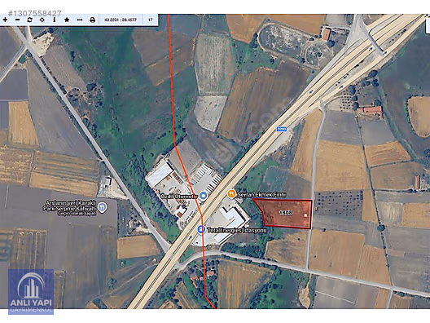This screenshot has width=430, height=323.
Task: Click the Serran Ekmek Fırını label
Action: (261, 194)
